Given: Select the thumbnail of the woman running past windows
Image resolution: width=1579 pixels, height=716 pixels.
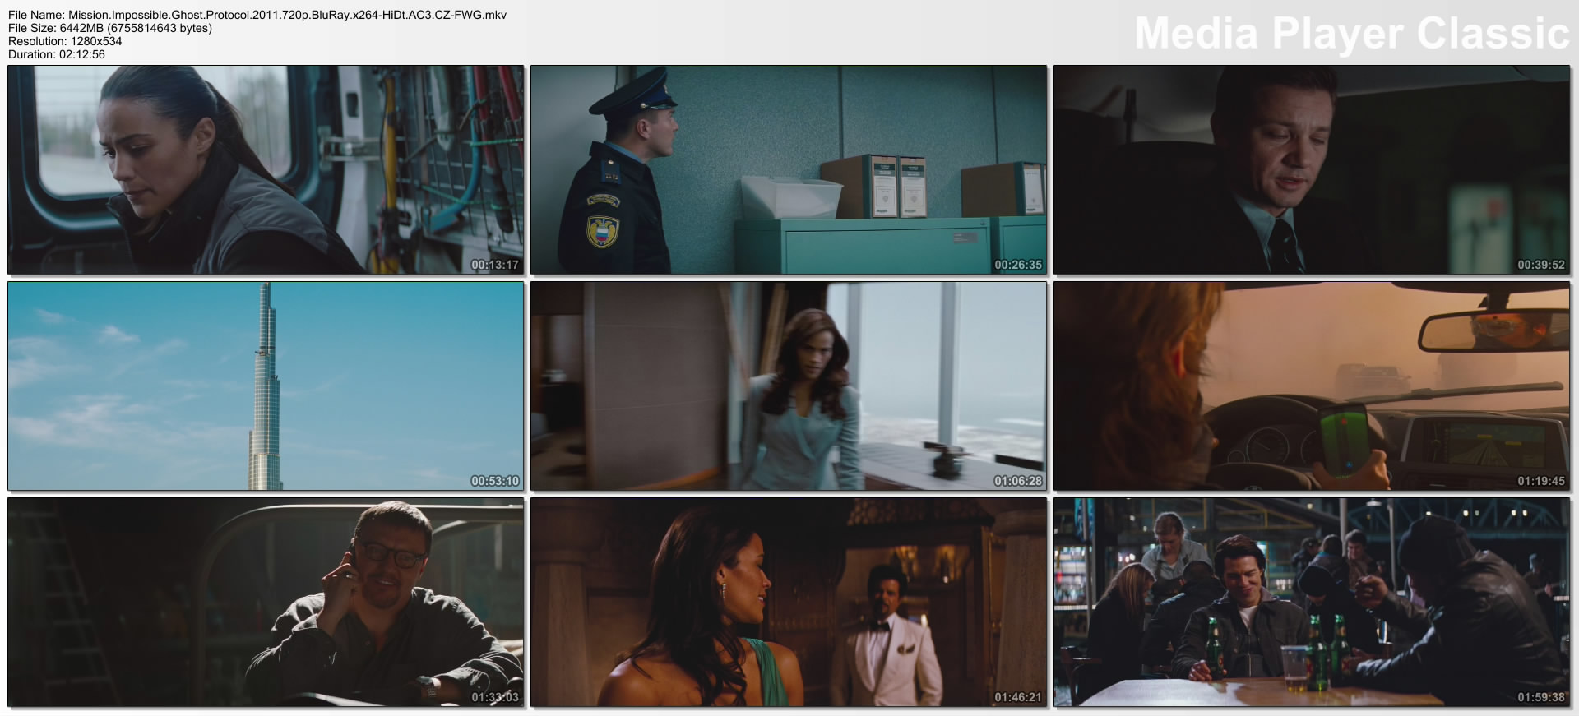Looking at the screenshot, I should pyautogui.click(x=788, y=386).
